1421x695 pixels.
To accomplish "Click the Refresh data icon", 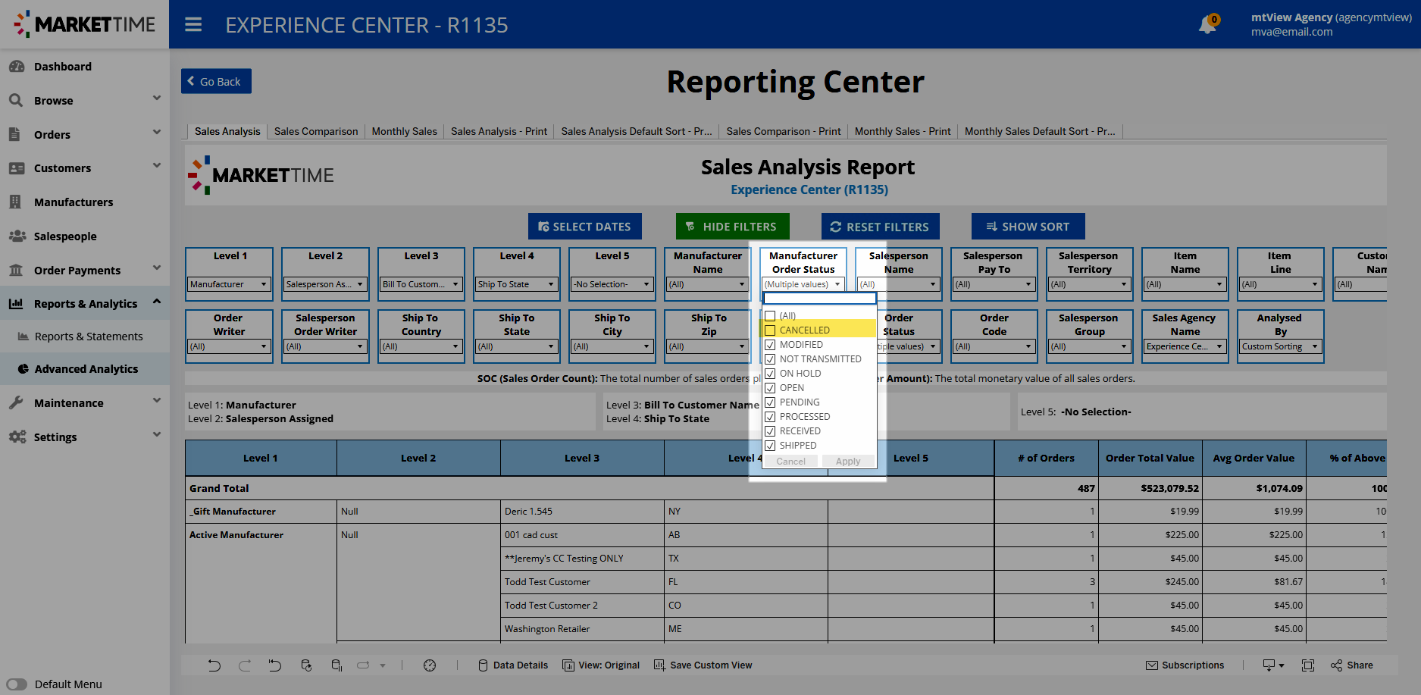I will point(306,665).
